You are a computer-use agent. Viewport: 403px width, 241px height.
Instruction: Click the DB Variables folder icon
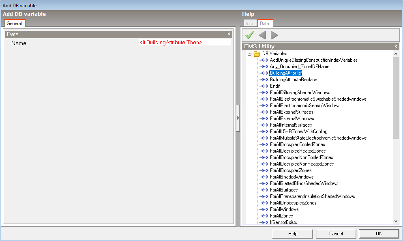[x=257, y=54]
